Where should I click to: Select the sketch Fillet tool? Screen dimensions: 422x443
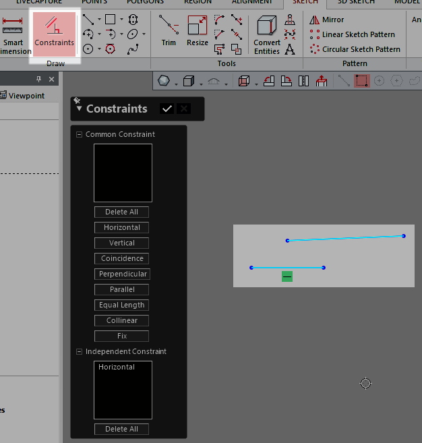pyautogui.click(x=219, y=20)
